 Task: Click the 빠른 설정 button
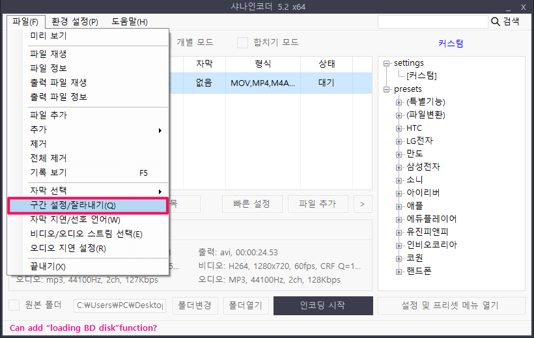point(252,204)
